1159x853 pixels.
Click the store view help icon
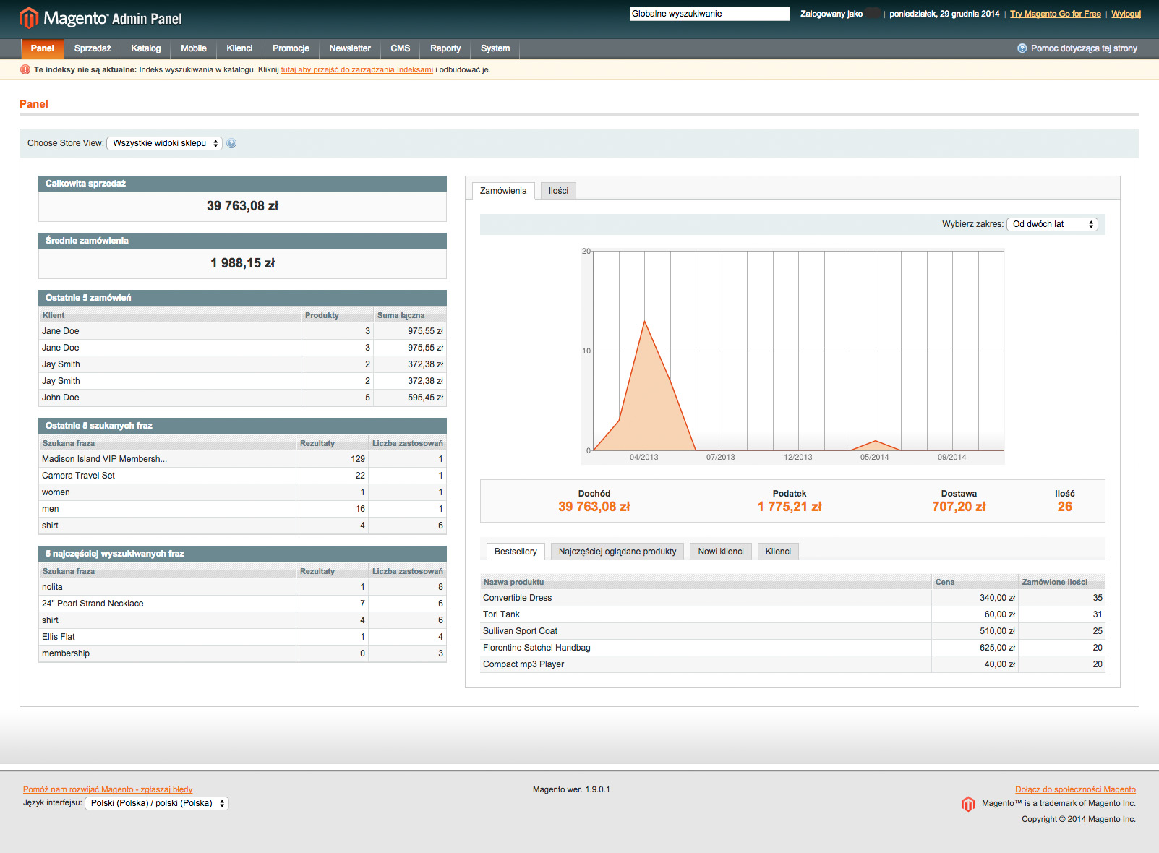(x=231, y=143)
